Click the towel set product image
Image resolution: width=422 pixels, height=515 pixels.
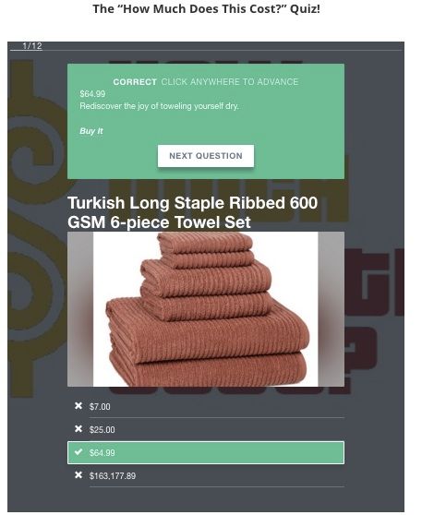(206, 309)
